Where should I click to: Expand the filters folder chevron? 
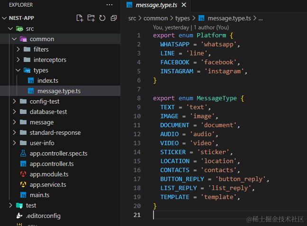coord(18,49)
